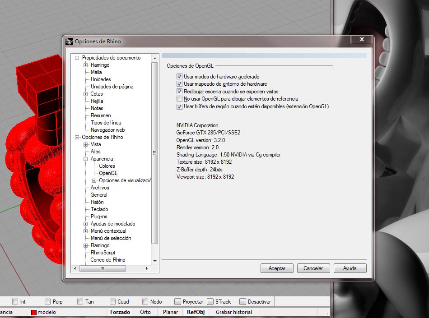This screenshot has height=318, width=429.
Task: Open the Resumen page
Action: coord(101,115)
